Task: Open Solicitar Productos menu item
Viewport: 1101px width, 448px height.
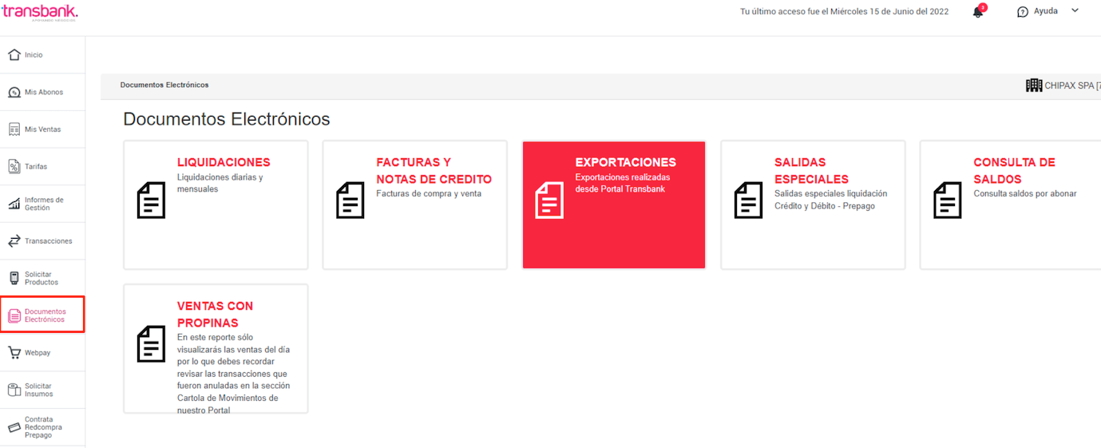Action: click(x=42, y=278)
